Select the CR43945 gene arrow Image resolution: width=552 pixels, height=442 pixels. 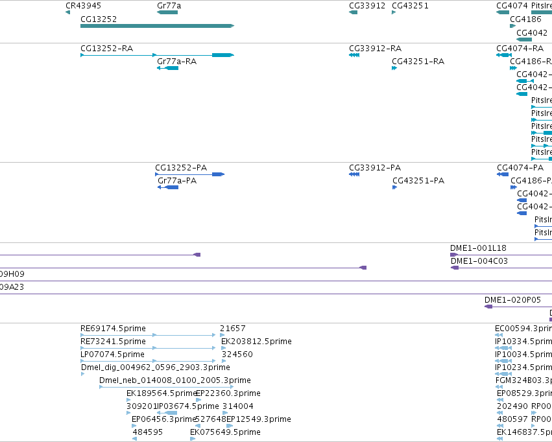pyautogui.click(x=67, y=12)
